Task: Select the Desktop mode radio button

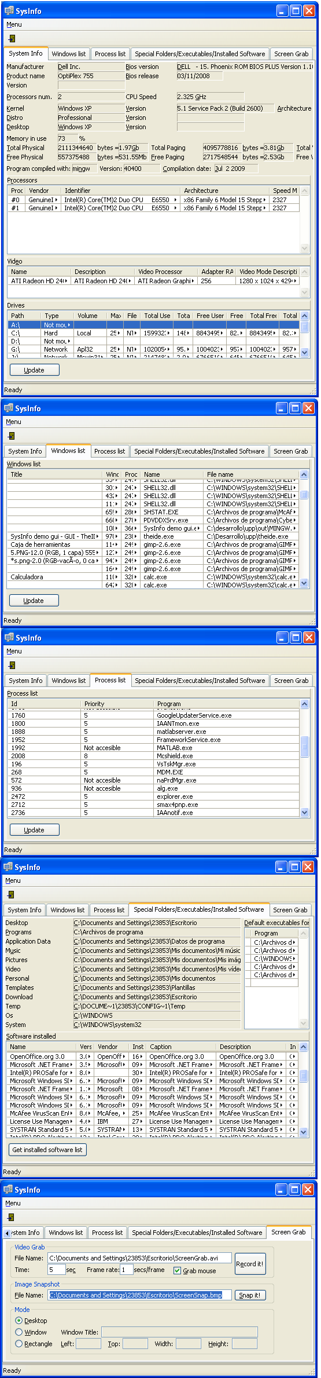Action: (19, 1321)
